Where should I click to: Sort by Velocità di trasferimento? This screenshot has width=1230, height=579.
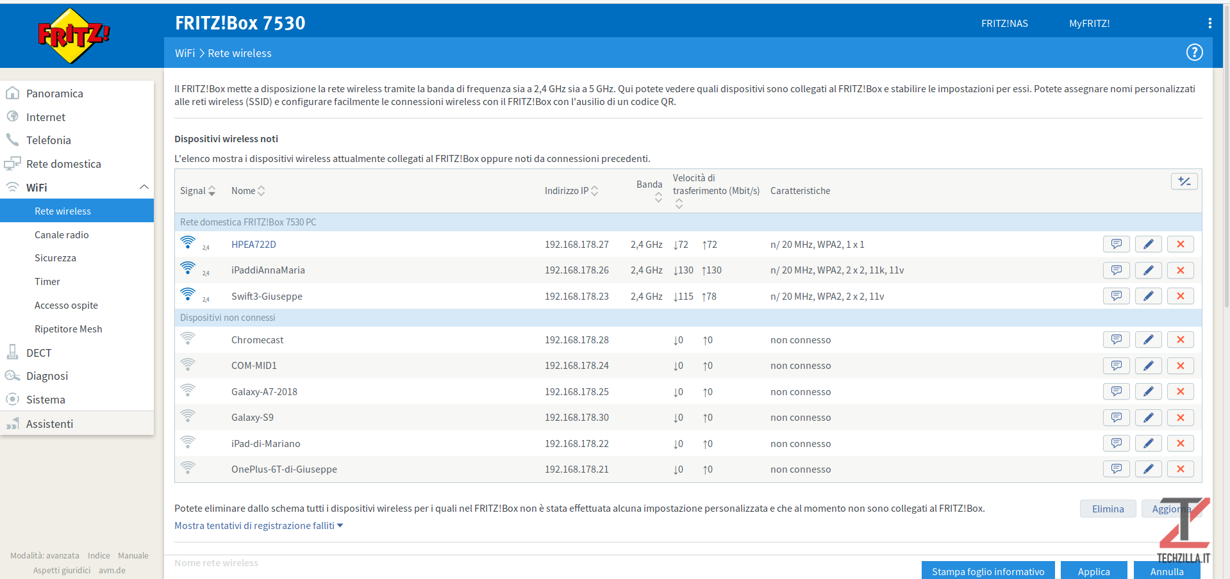(716, 190)
